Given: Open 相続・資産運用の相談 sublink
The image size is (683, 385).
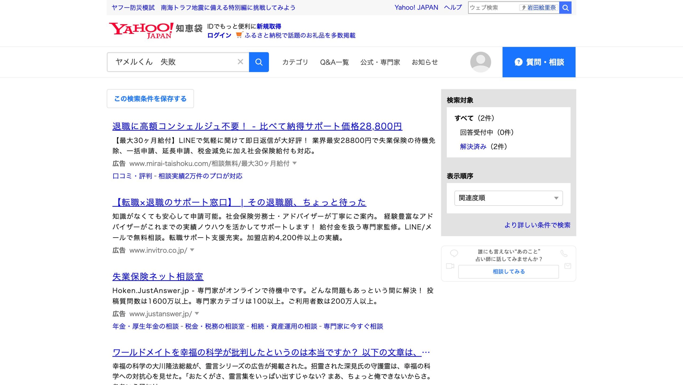Looking at the screenshot, I should (284, 326).
